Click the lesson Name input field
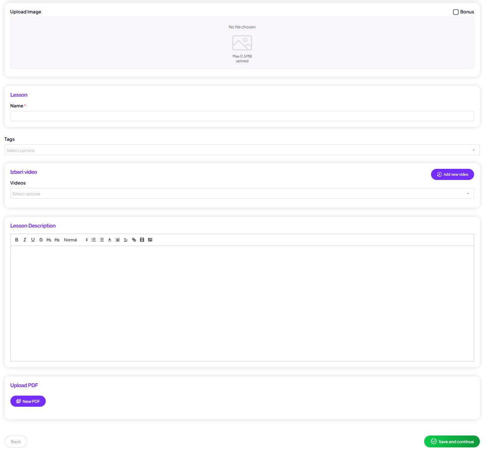Viewport: 486px width, 457px height. (242, 116)
